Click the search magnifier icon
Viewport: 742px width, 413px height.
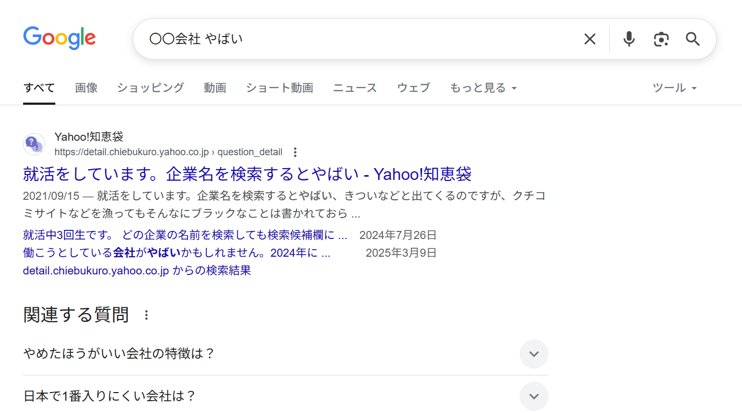692,38
